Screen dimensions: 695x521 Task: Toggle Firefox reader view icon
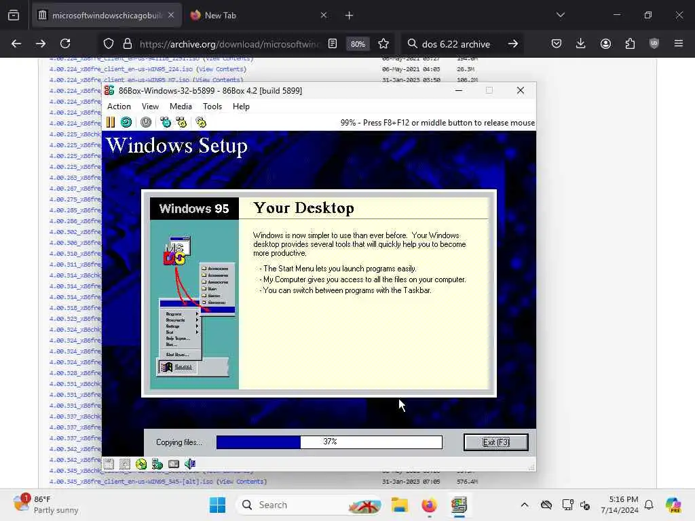pos(333,43)
